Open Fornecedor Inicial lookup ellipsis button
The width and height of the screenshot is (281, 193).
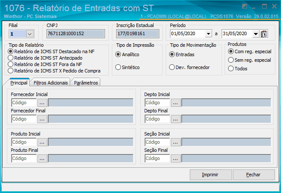point(42,103)
